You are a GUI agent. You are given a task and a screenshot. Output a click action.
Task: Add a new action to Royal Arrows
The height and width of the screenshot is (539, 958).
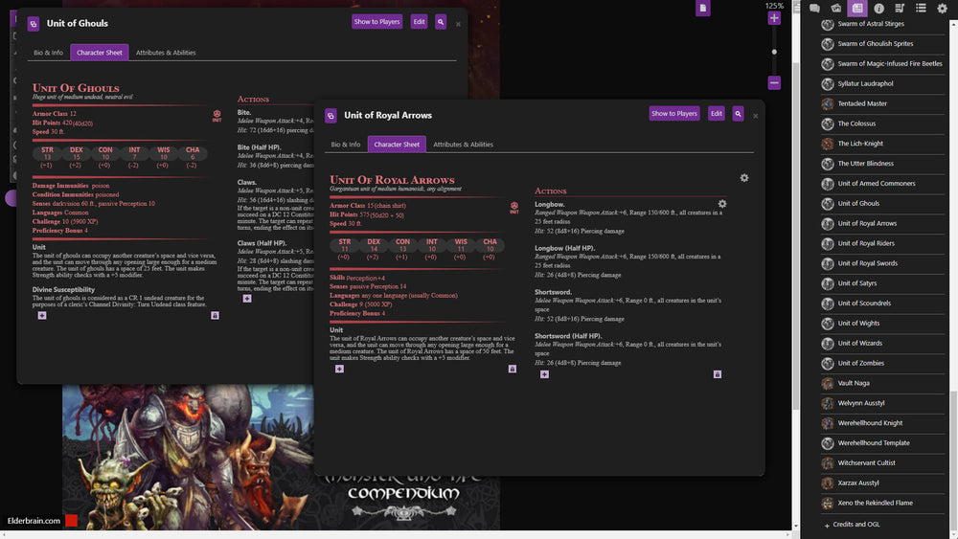pyautogui.click(x=544, y=374)
